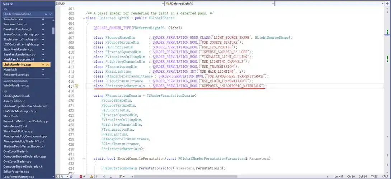The width and height of the screenshot is (391, 179).
Task: Pin the SceneCaptur...ndering.cpp tab
Action: point(43,34)
